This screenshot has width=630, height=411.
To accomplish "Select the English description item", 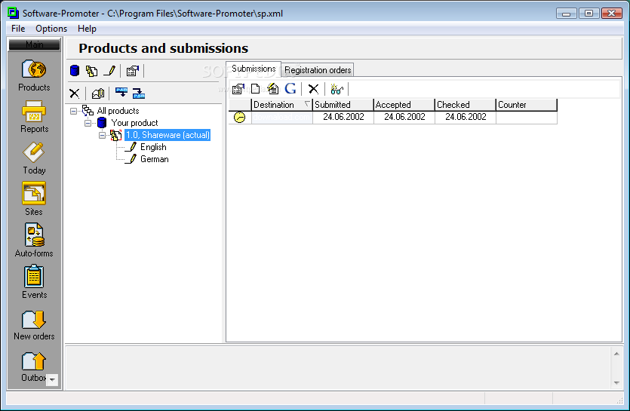I will 153,147.
